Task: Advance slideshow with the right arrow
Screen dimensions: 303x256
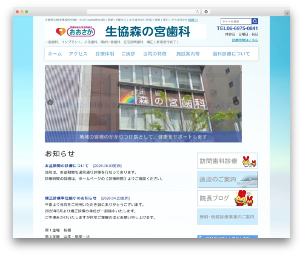Action: click(x=236, y=102)
